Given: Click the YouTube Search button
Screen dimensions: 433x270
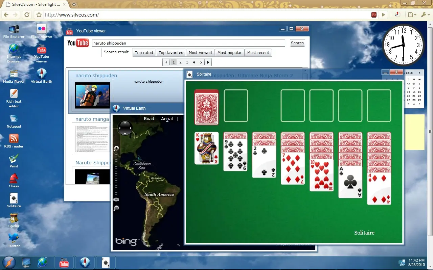Looking at the screenshot, I should pos(297,43).
